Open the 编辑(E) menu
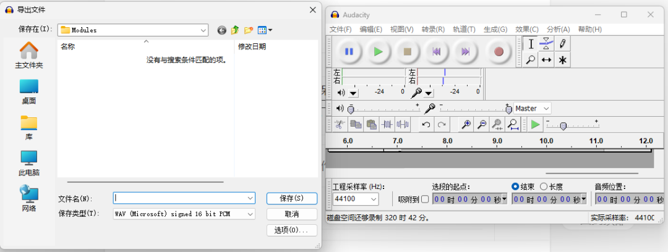Screen dimensions: 668x252 click(371, 30)
